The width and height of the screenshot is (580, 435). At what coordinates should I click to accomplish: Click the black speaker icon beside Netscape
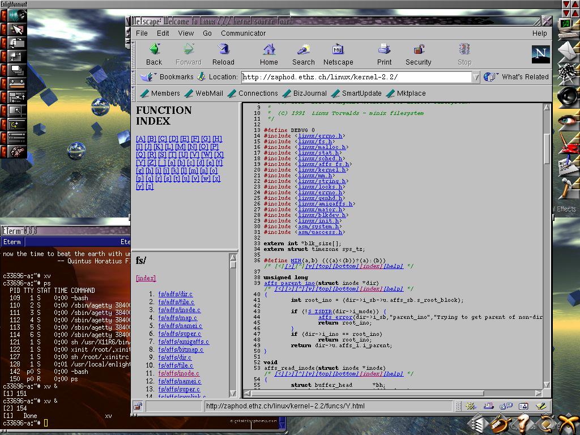pyautogui.click(x=568, y=97)
